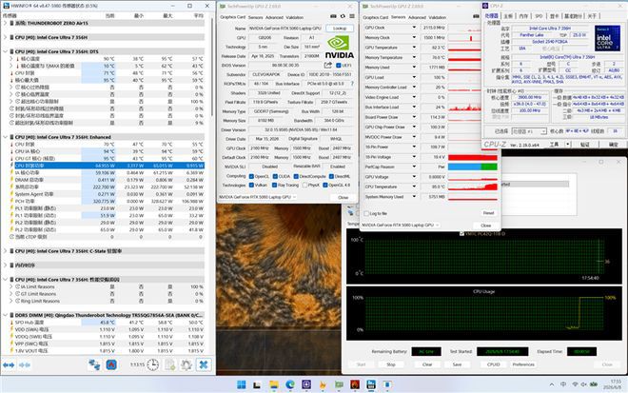Screen dimensions: 628x393
Task: Click the 16-Pin Voltage red graph bar
Action: coord(473,157)
